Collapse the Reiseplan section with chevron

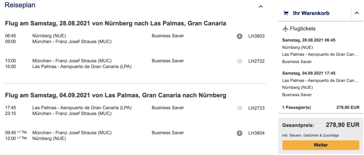(261, 6)
